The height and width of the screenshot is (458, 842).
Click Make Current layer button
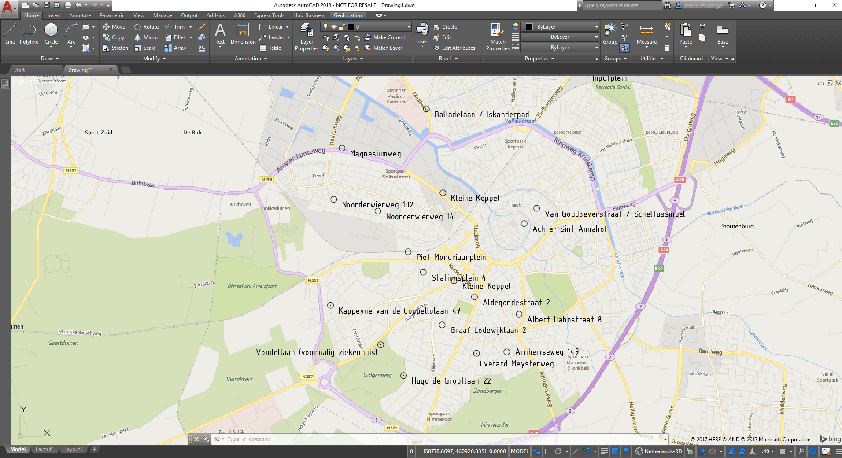pos(385,37)
